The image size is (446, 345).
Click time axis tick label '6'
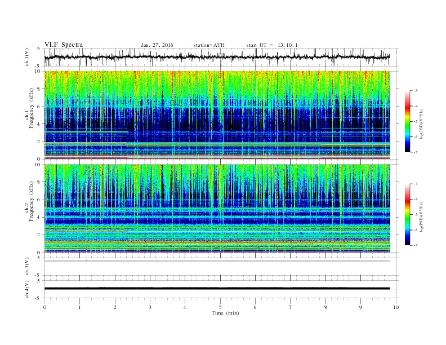click(255, 307)
